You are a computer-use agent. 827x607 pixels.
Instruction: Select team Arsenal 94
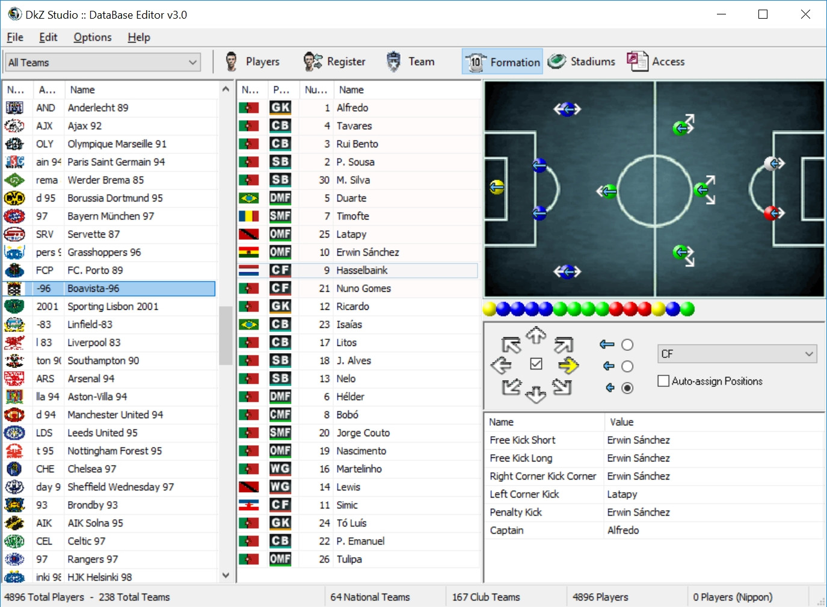(109, 378)
